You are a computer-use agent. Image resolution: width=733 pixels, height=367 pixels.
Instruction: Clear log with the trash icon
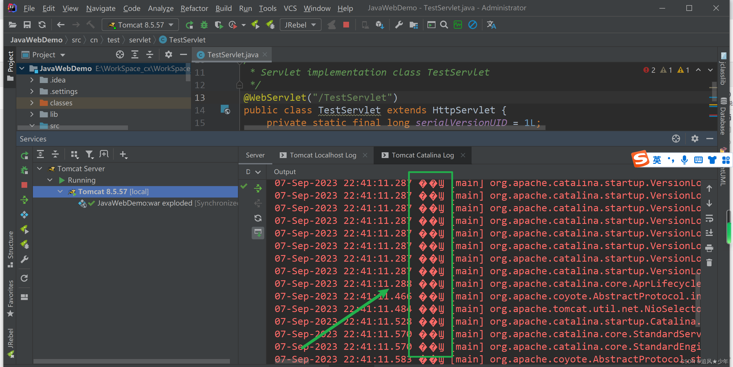[709, 263]
